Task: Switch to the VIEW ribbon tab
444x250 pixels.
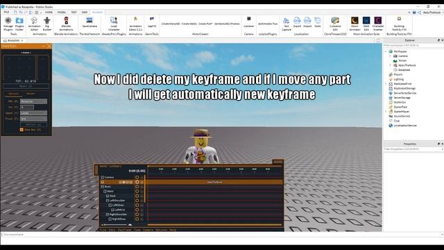Action: (85, 12)
